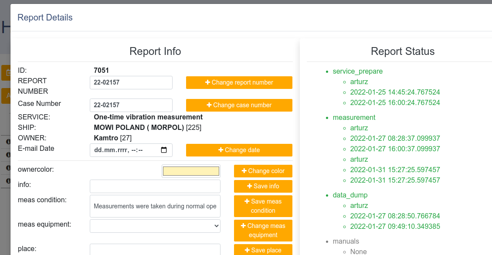492x255 pixels.
Task: Click the plus icon on Change date
Action: tap(221, 150)
